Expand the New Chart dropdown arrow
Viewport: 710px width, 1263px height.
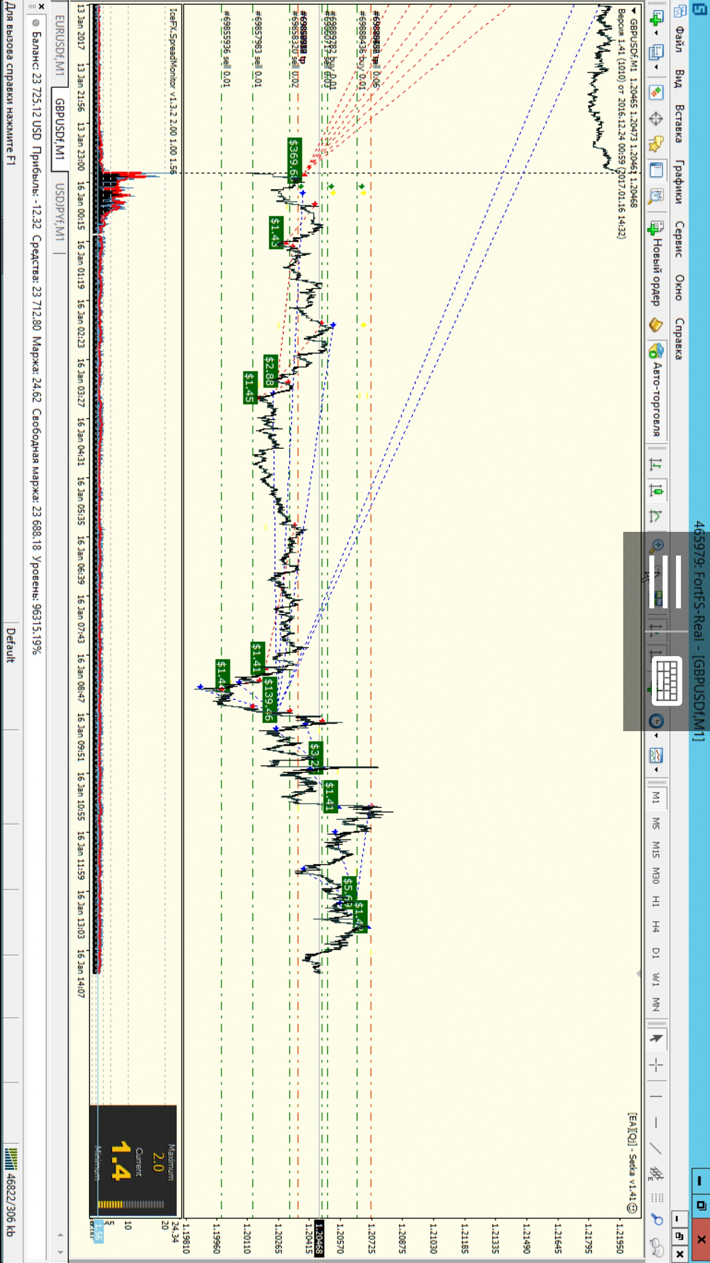656,34
